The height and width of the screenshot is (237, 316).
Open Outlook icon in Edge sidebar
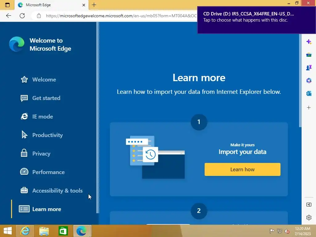(x=309, y=94)
